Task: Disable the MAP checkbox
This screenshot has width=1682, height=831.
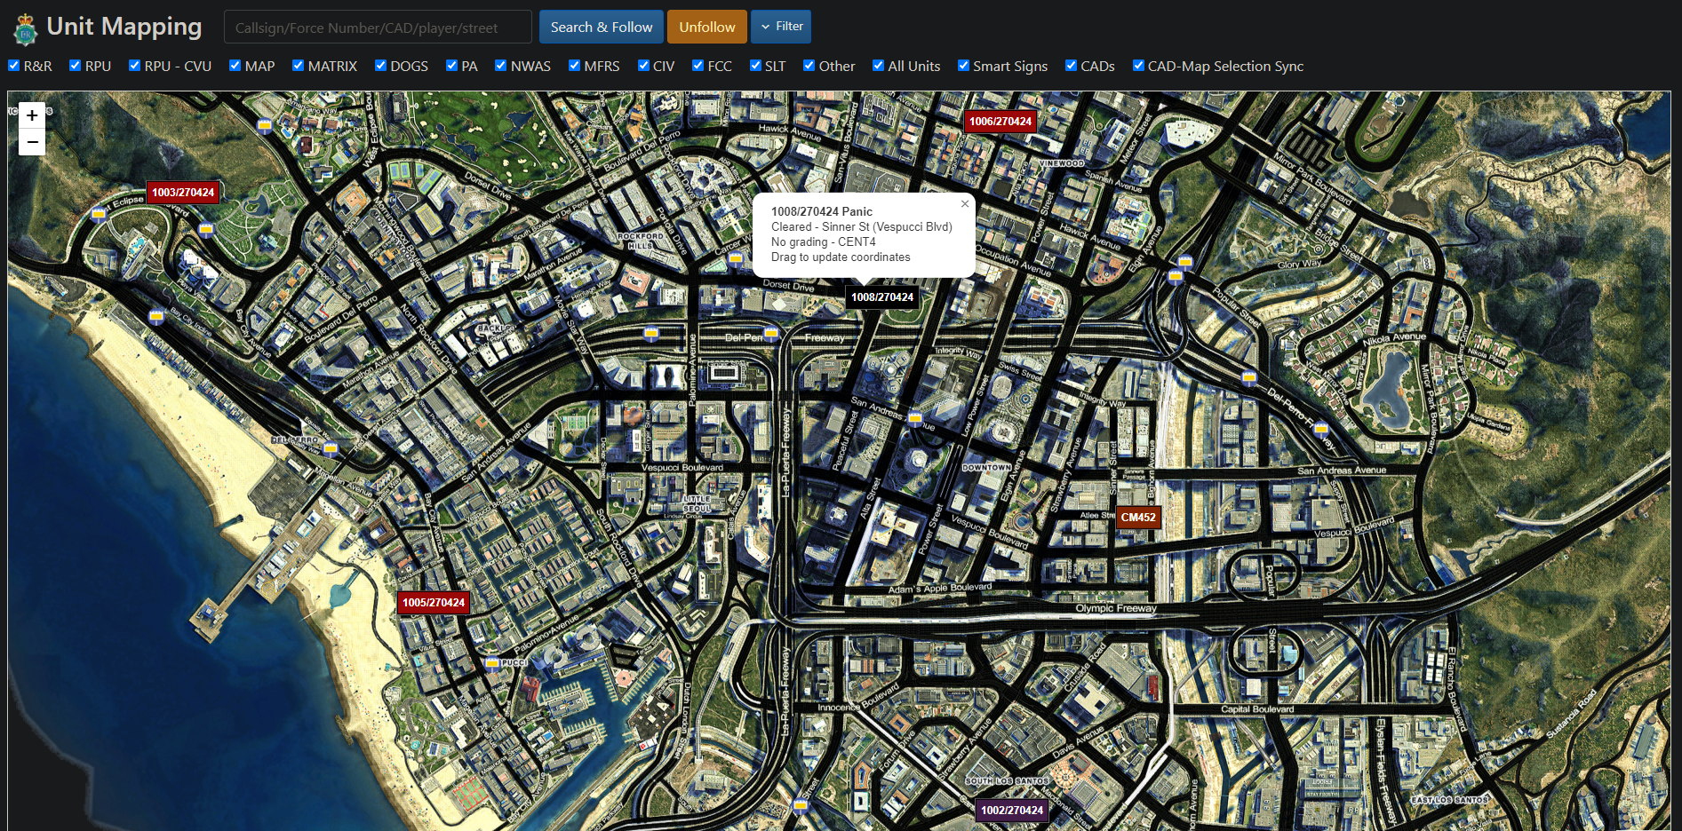Action: tap(235, 66)
